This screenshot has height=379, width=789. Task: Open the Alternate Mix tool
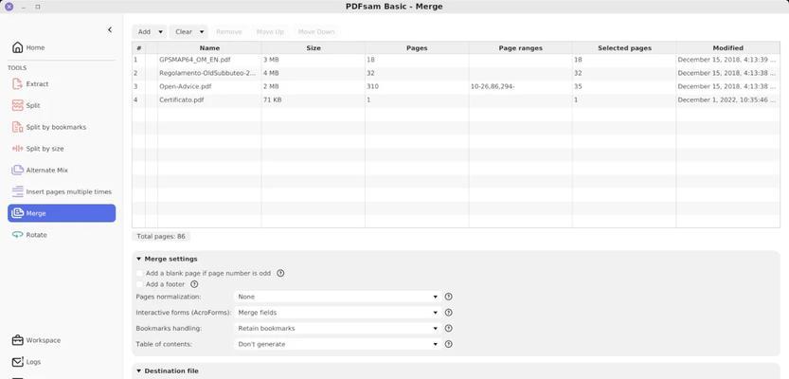pyautogui.click(x=62, y=171)
